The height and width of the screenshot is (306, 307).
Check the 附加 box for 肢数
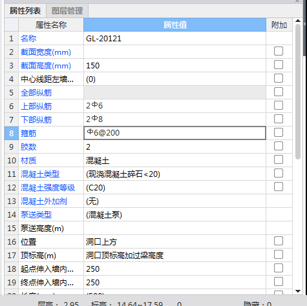click(279, 146)
